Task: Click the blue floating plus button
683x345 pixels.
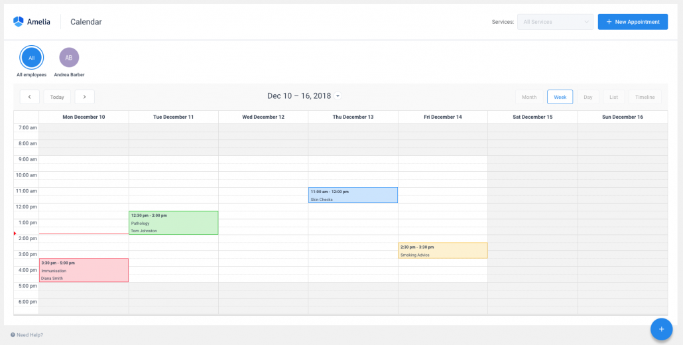Action: point(660,328)
